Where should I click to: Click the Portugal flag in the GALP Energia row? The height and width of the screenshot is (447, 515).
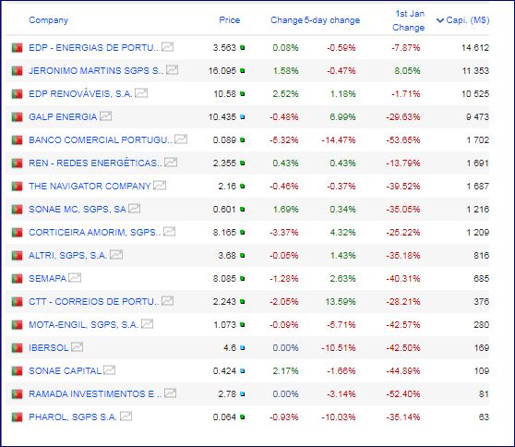18,116
